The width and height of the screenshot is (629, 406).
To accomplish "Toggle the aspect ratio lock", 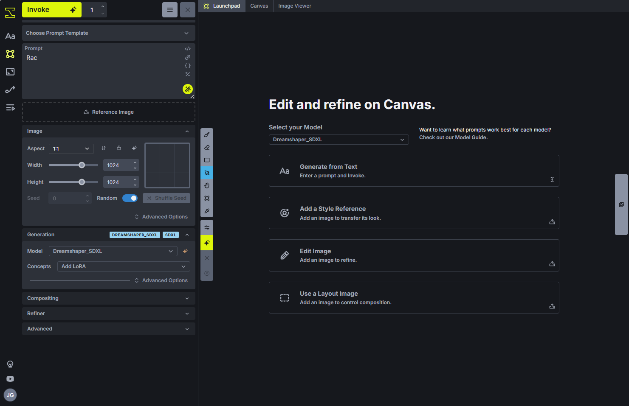I will click(x=119, y=148).
